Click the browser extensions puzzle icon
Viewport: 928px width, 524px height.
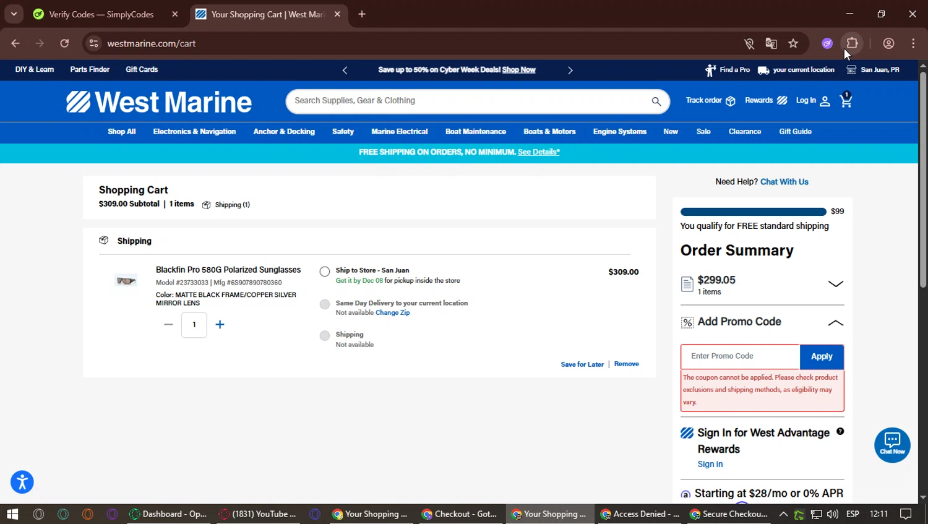click(852, 43)
